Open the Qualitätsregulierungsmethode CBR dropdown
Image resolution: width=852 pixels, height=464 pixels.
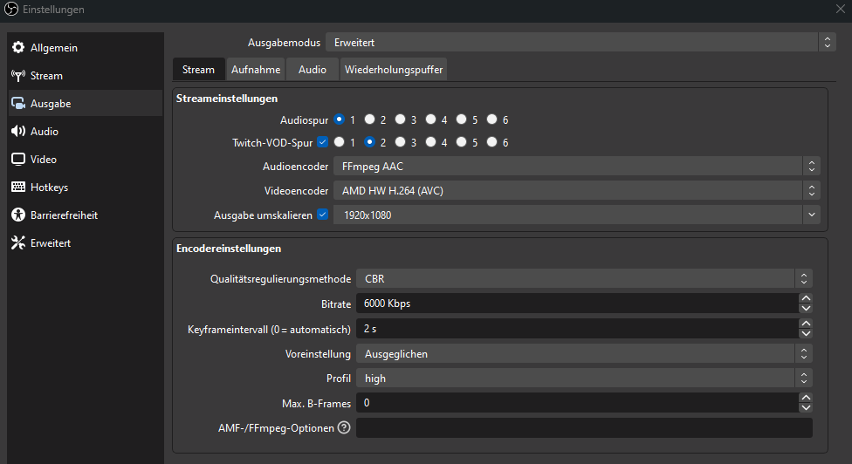point(584,278)
